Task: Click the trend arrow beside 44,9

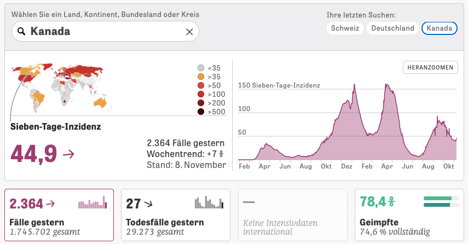Action: coord(69,155)
